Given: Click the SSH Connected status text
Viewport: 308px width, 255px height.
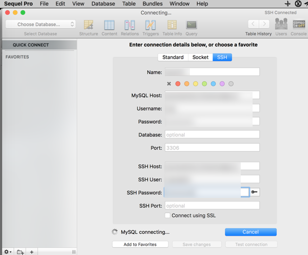Looking at the screenshot, I should [x=280, y=12].
